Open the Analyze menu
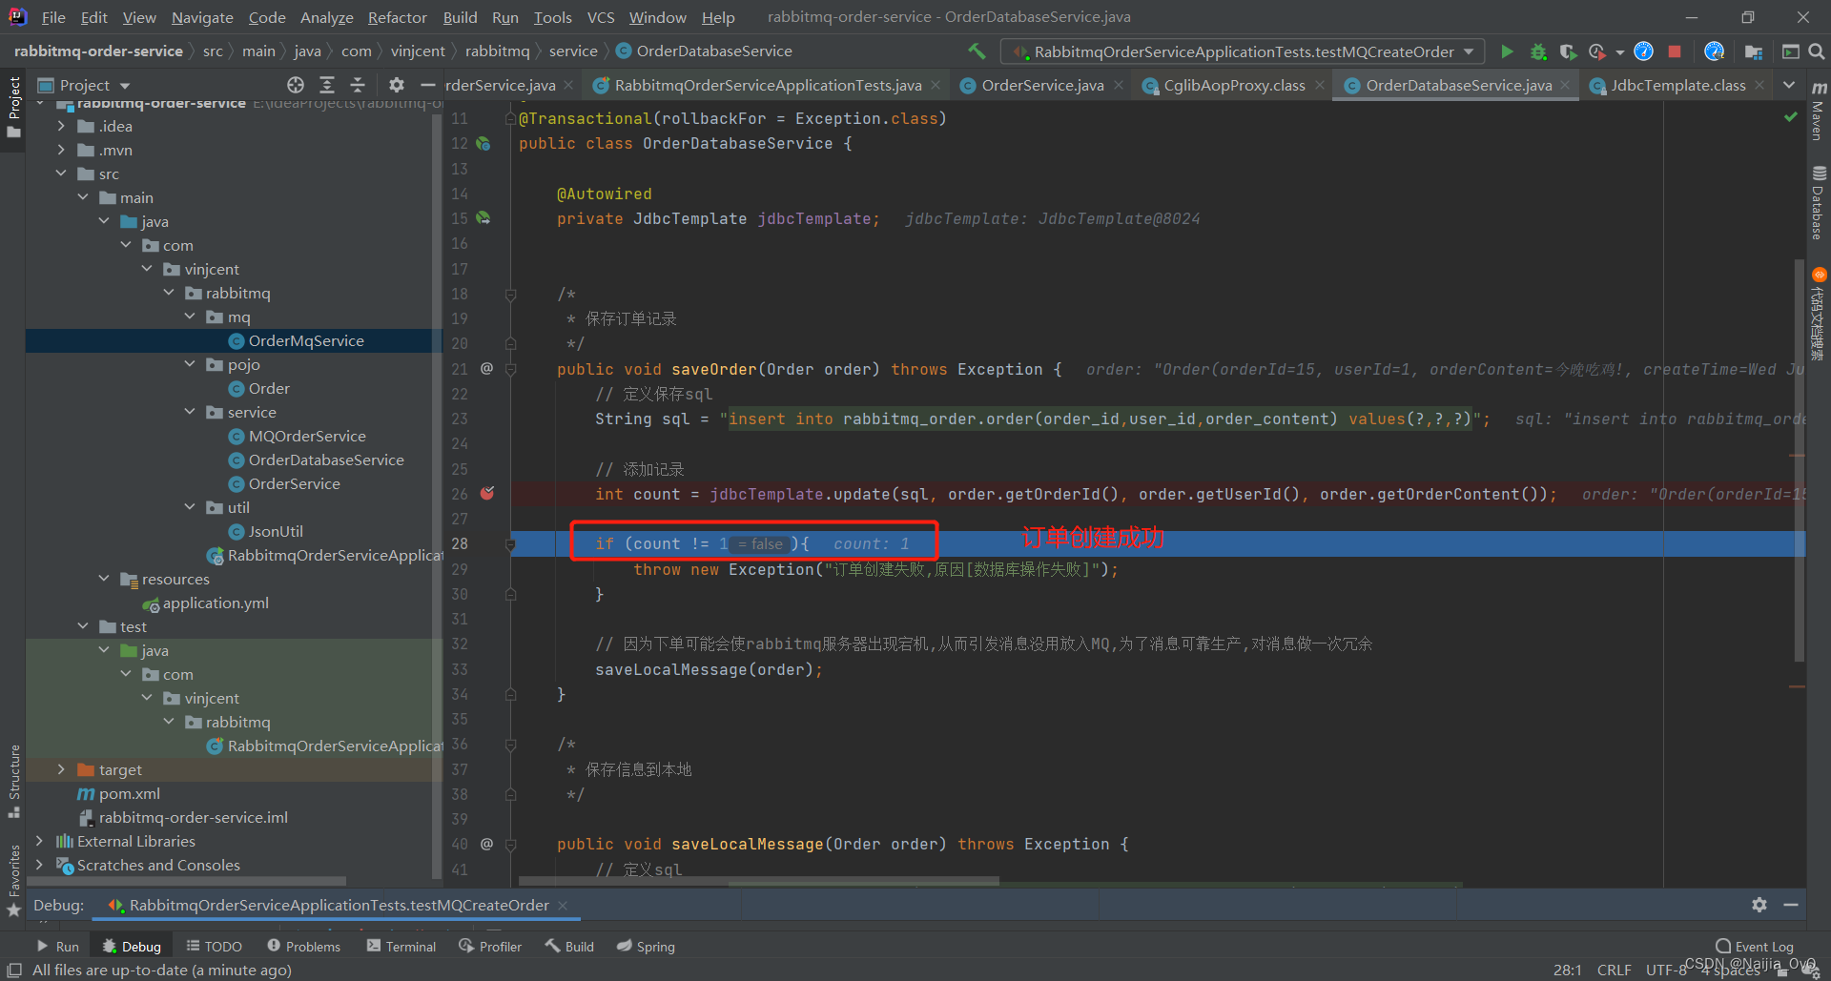The width and height of the screenshot is (1831, 981). 326,17
